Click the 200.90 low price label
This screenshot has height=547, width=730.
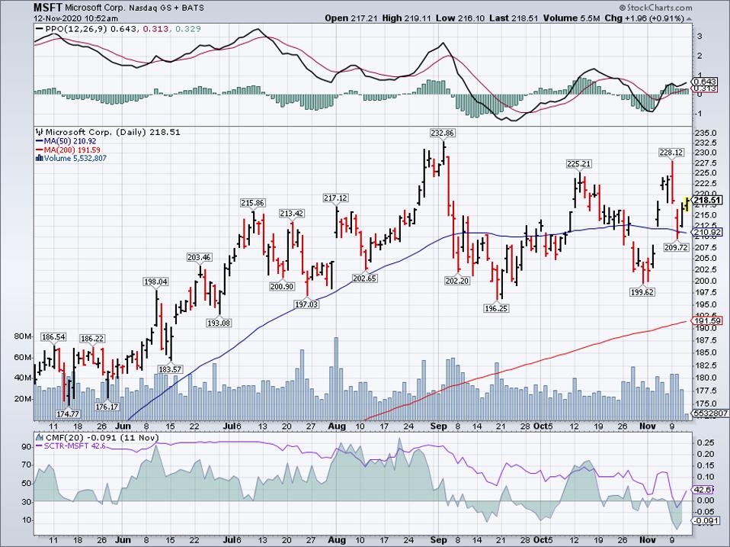click(x=282, y=286)
